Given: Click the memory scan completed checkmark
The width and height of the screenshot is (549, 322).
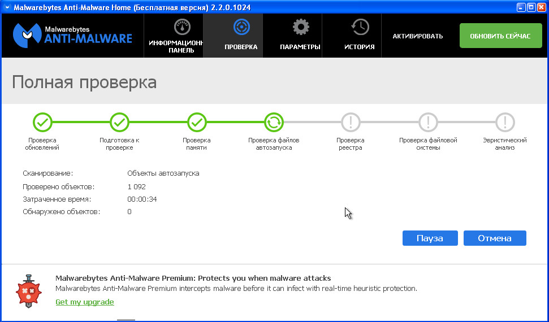Looking at the screenshot, I should tap(196, 121).
